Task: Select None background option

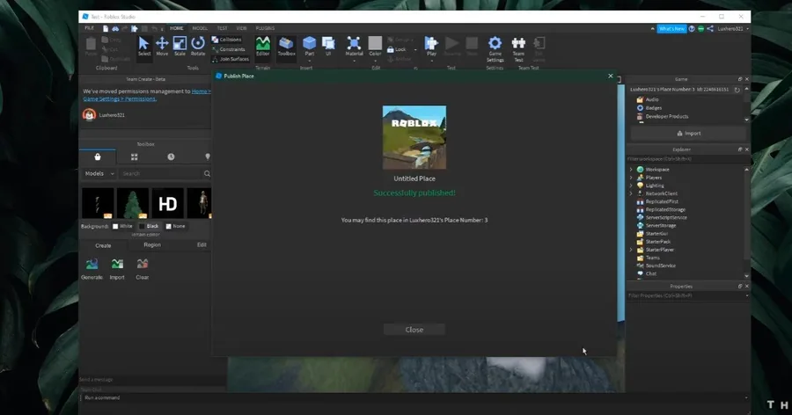Action: tap(176, 226)
